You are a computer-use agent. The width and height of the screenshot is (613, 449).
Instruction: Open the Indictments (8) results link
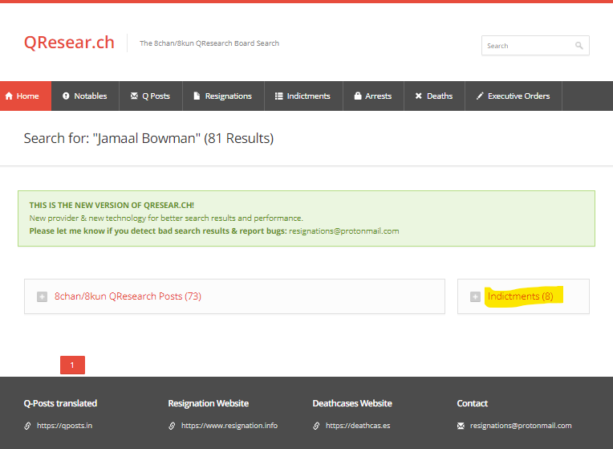pos(521,296)
